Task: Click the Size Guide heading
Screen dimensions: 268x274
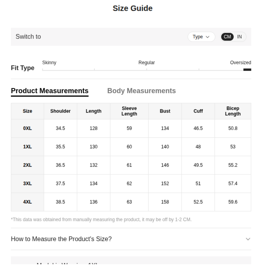Action: tap(132, 8)
